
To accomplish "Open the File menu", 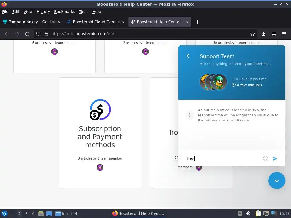I will coord(5,12).
